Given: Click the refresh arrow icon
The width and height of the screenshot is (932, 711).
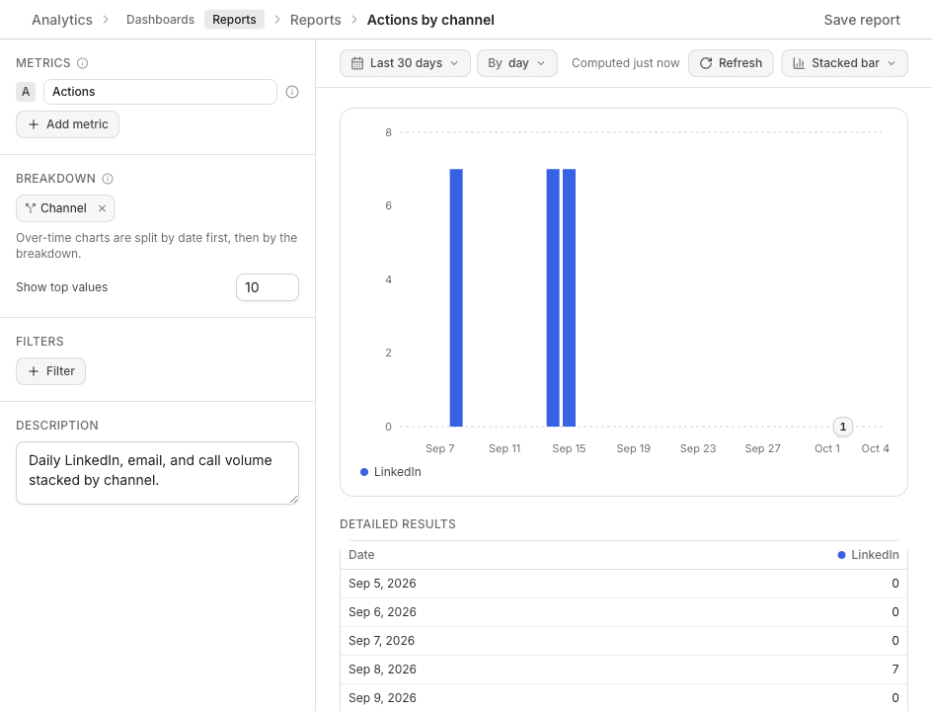Looking at the screenshot, I should coord(706,63).
